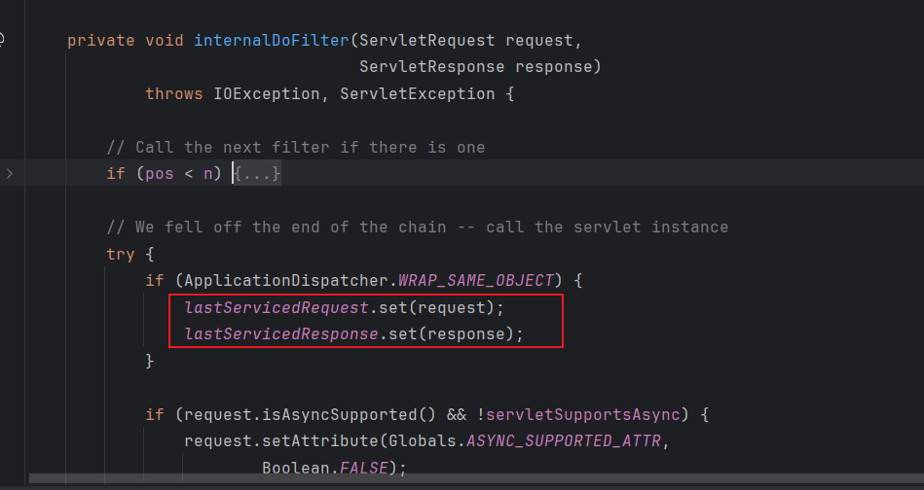Click the WRAP_SAME_OBJECT constant
This screenshot has width=924, height=490.
pos(475,281)
